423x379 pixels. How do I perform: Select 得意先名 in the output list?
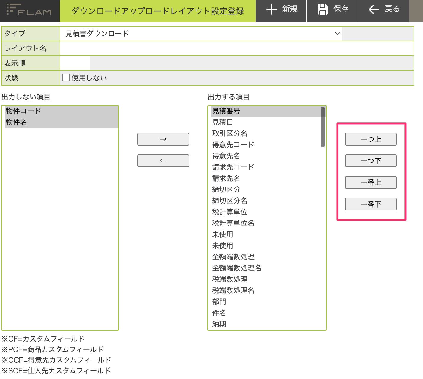tap(266, 156)
